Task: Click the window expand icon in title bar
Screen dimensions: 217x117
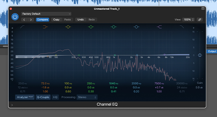Action: 203,9
